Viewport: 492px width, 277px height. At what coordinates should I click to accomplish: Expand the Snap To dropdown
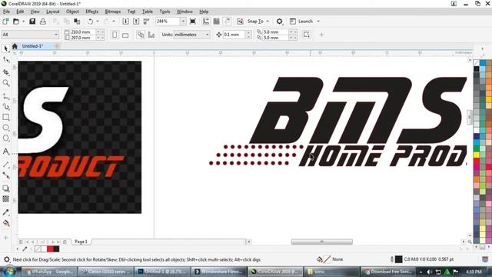(268, 22)
